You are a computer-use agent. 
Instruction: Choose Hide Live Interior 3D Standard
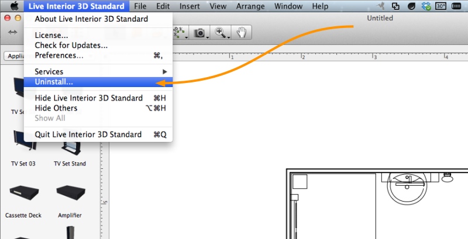coord(98,98)
